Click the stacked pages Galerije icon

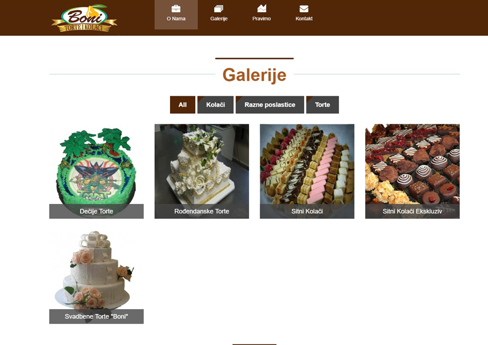(x=219, y=8)
